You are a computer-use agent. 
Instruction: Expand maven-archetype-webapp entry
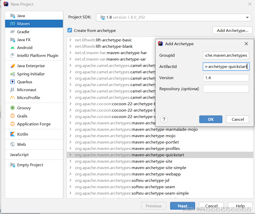pyautogui.click(x=70, y=174)
